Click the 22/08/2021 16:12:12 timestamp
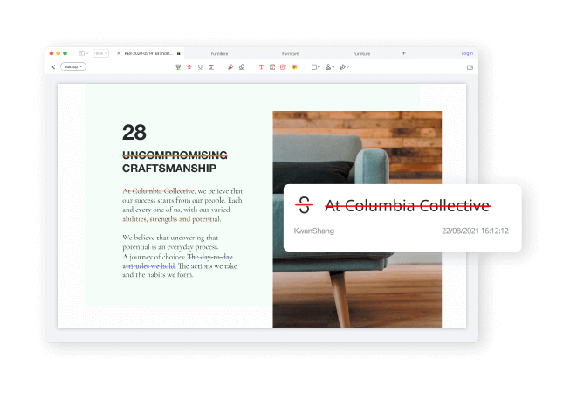The height and width of the screenshot is (393, 563). pyautogui.click(x=475, y=231)
